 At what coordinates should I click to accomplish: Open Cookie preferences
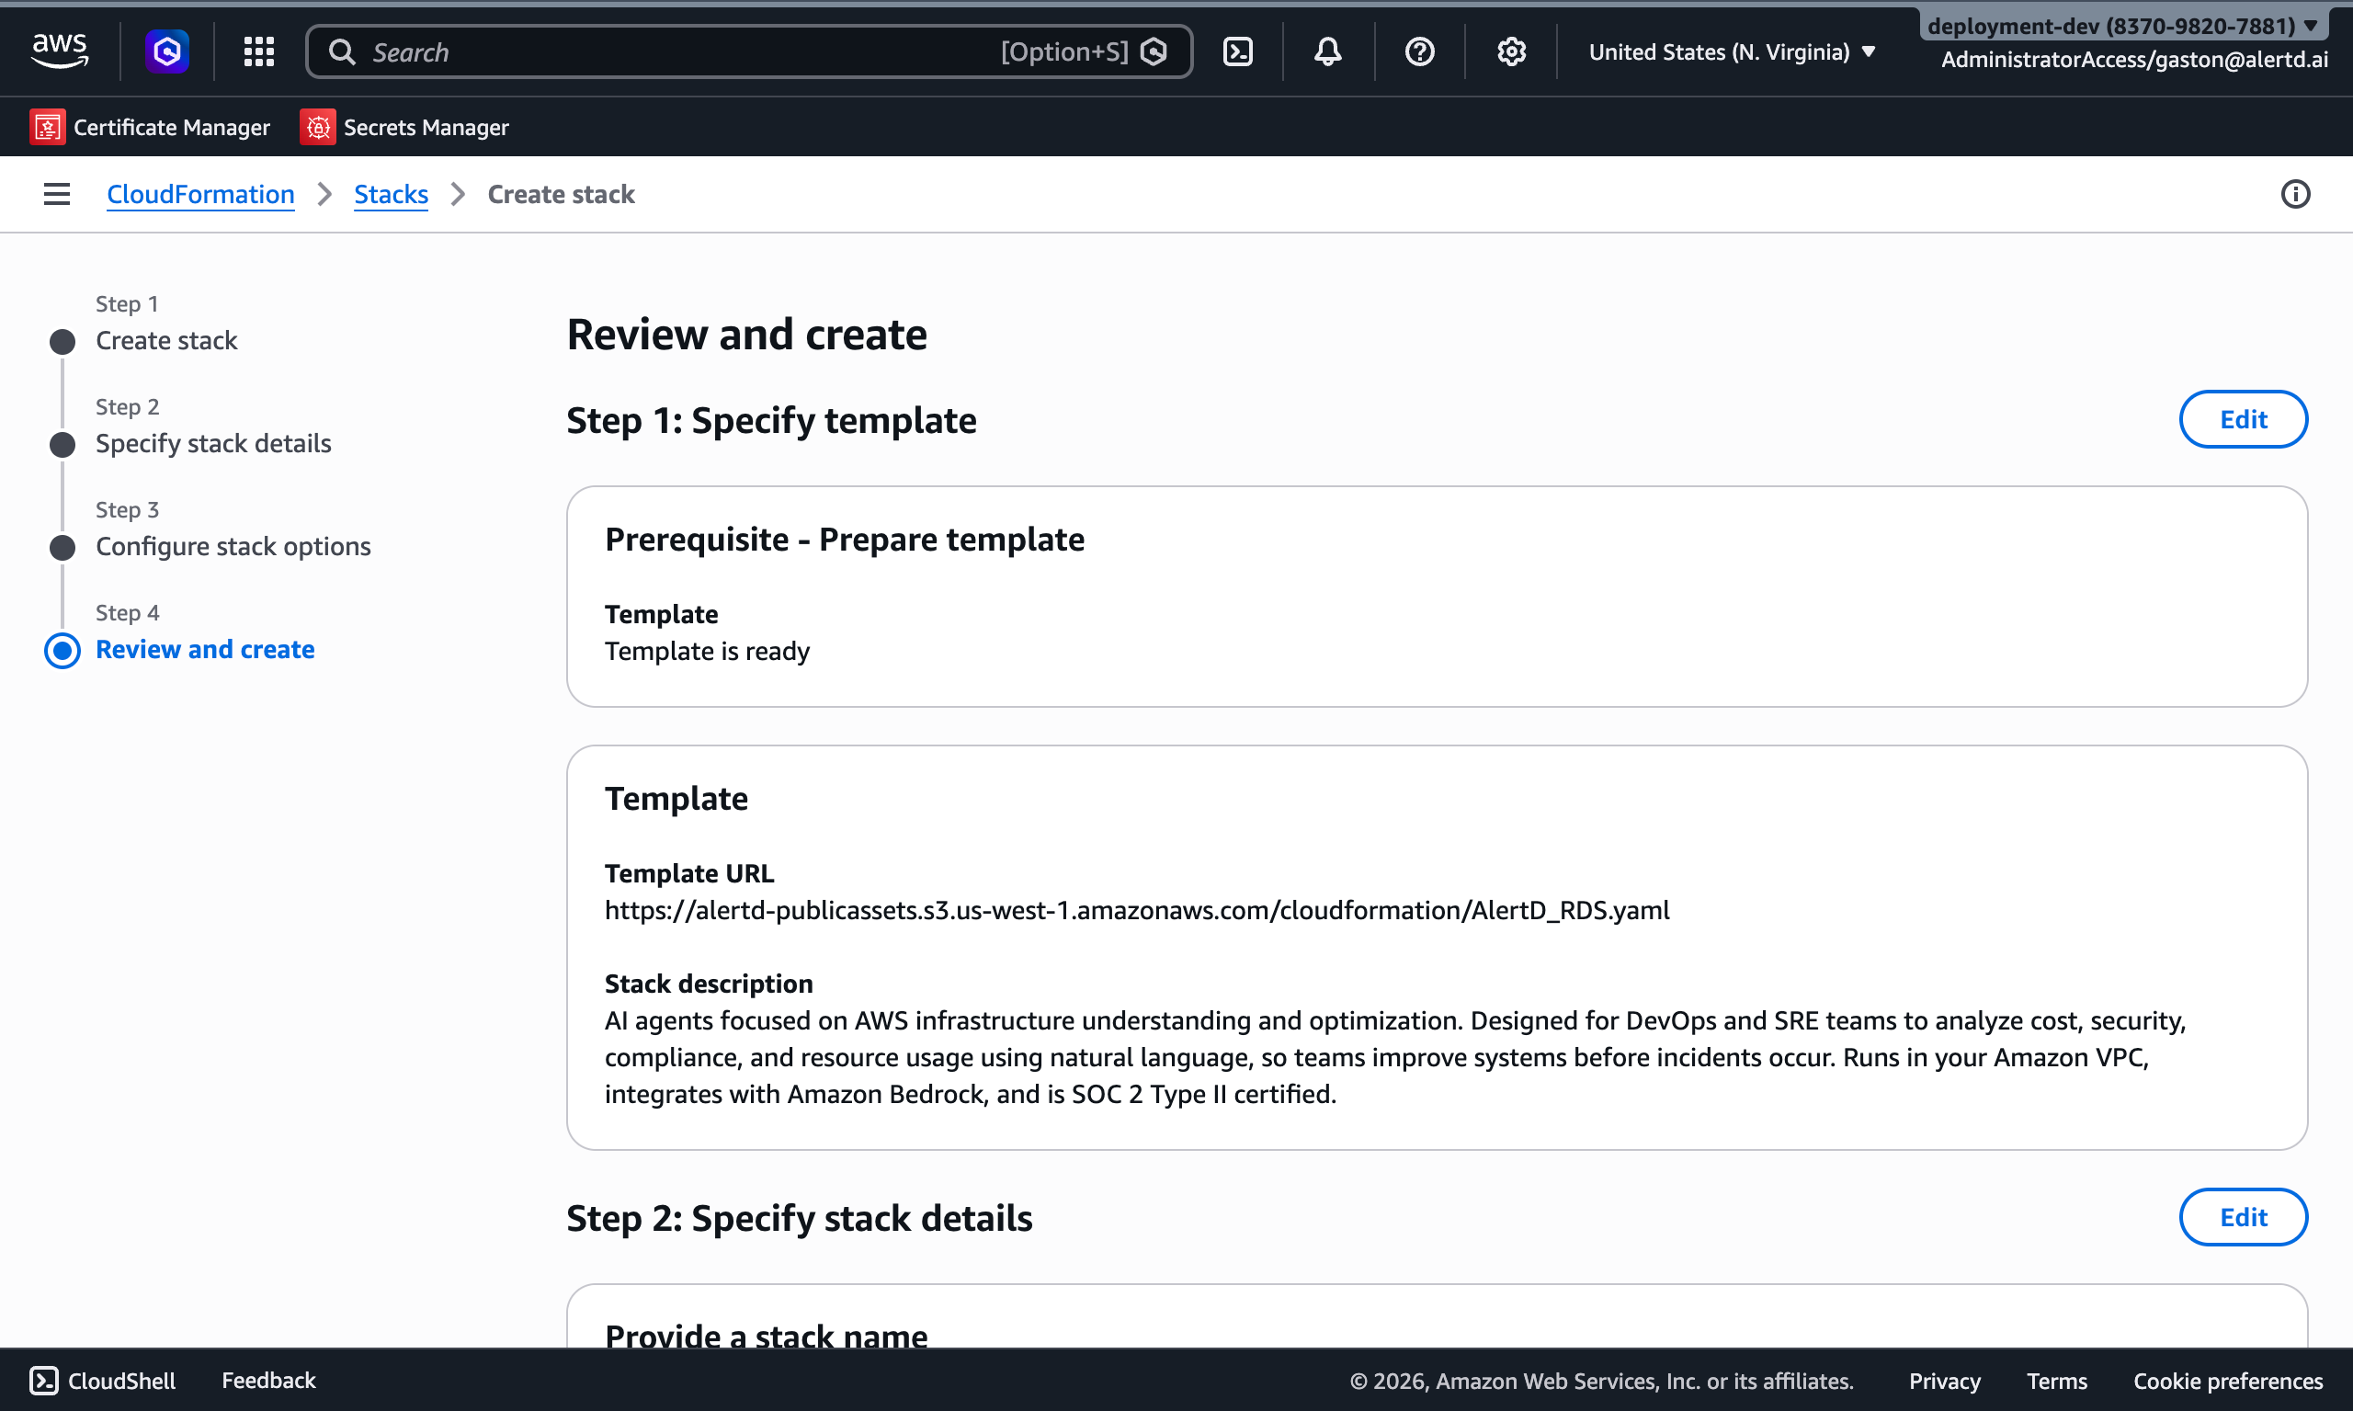click(x=2227, y=1381)
